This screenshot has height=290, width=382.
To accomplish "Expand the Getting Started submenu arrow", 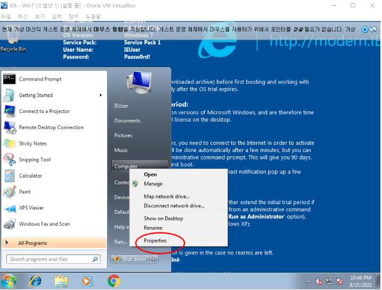I will 101,95.
